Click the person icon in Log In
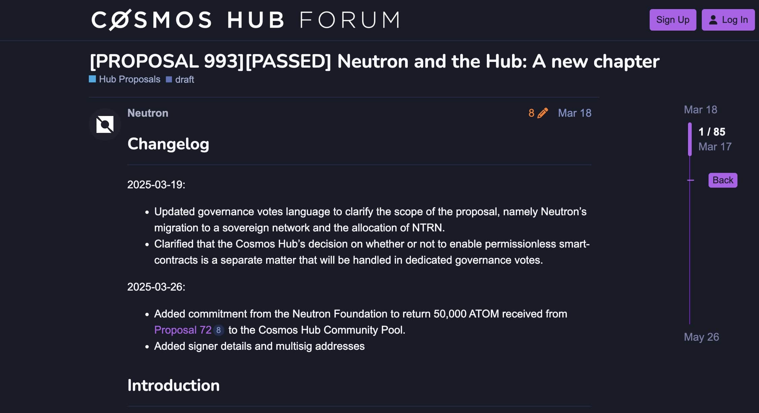Viewport: 759px width, 413px height. click(x=713, y=20)
